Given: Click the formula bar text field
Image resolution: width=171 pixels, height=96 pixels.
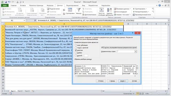Looking at the screenshot, I should point(103,20).
